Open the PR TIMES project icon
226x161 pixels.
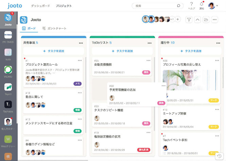click(x=8, y=35)
